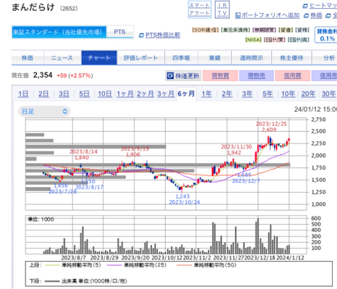Viewport: 337px width, 289px height.
Task: Click the 貸株金利 0.1% badge
Action: [326, 35]
